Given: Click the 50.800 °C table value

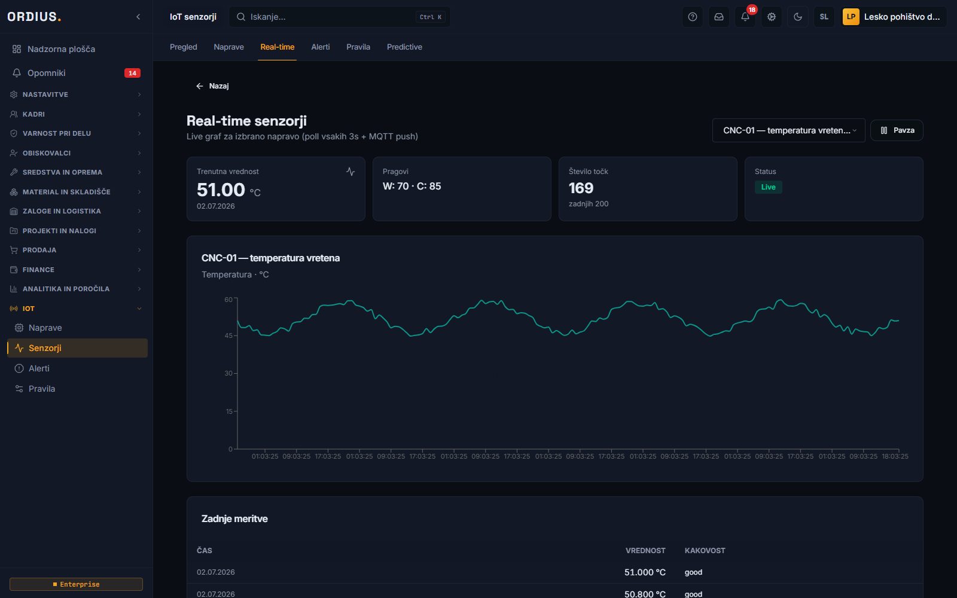Looking at the screenshot, I should click(645, 594).
